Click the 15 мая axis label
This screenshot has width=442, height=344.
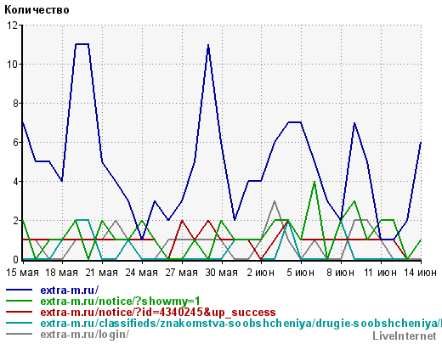tap(22, 273)
